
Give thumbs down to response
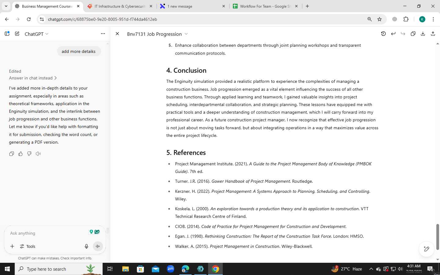(29, 154)
